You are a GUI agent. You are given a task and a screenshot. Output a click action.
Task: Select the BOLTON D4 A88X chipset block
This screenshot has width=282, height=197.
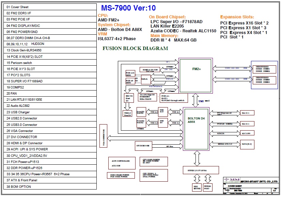tap(196, 128)
